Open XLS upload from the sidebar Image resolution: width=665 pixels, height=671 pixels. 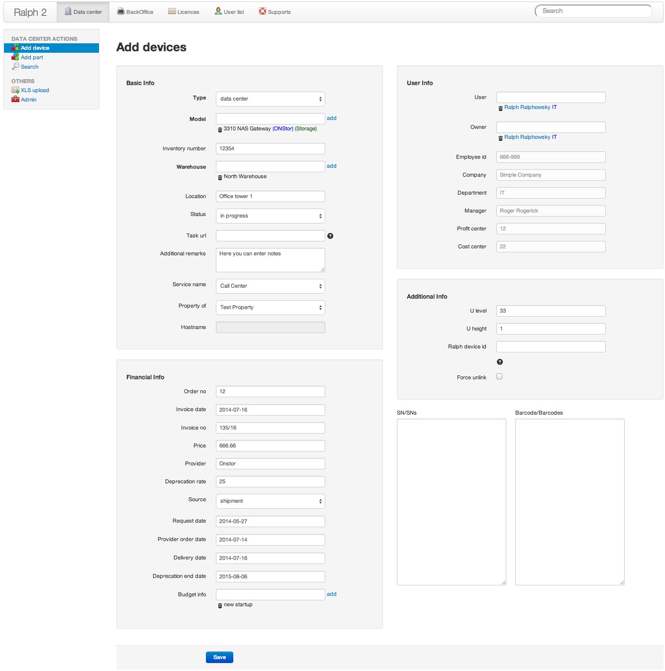(34, 90)
